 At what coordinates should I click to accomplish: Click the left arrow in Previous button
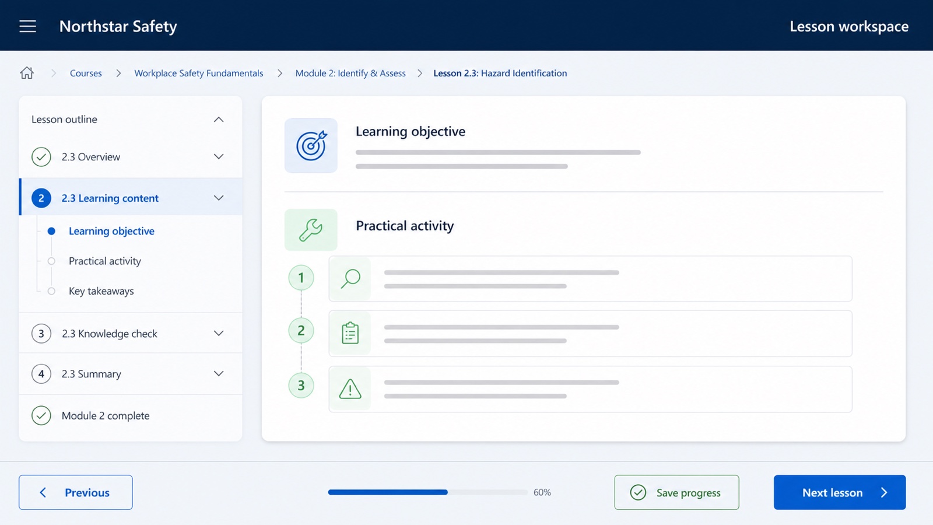[x=43, y=492]
